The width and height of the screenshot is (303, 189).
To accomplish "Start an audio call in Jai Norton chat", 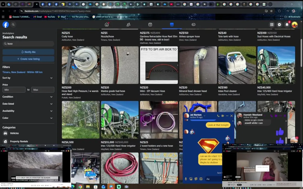I will [218, 116].
